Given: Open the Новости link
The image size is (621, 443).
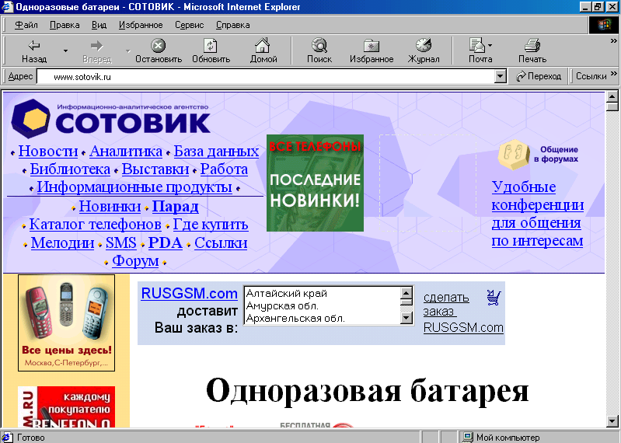Looking at the screenshot, I should pyautogui.click(x=48, y=152).
